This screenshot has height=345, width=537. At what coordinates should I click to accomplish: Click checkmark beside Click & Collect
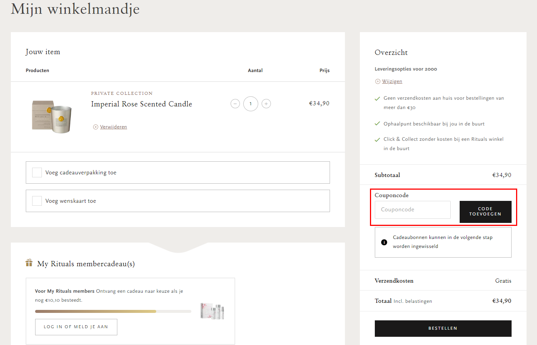click(x=377, y=140)
